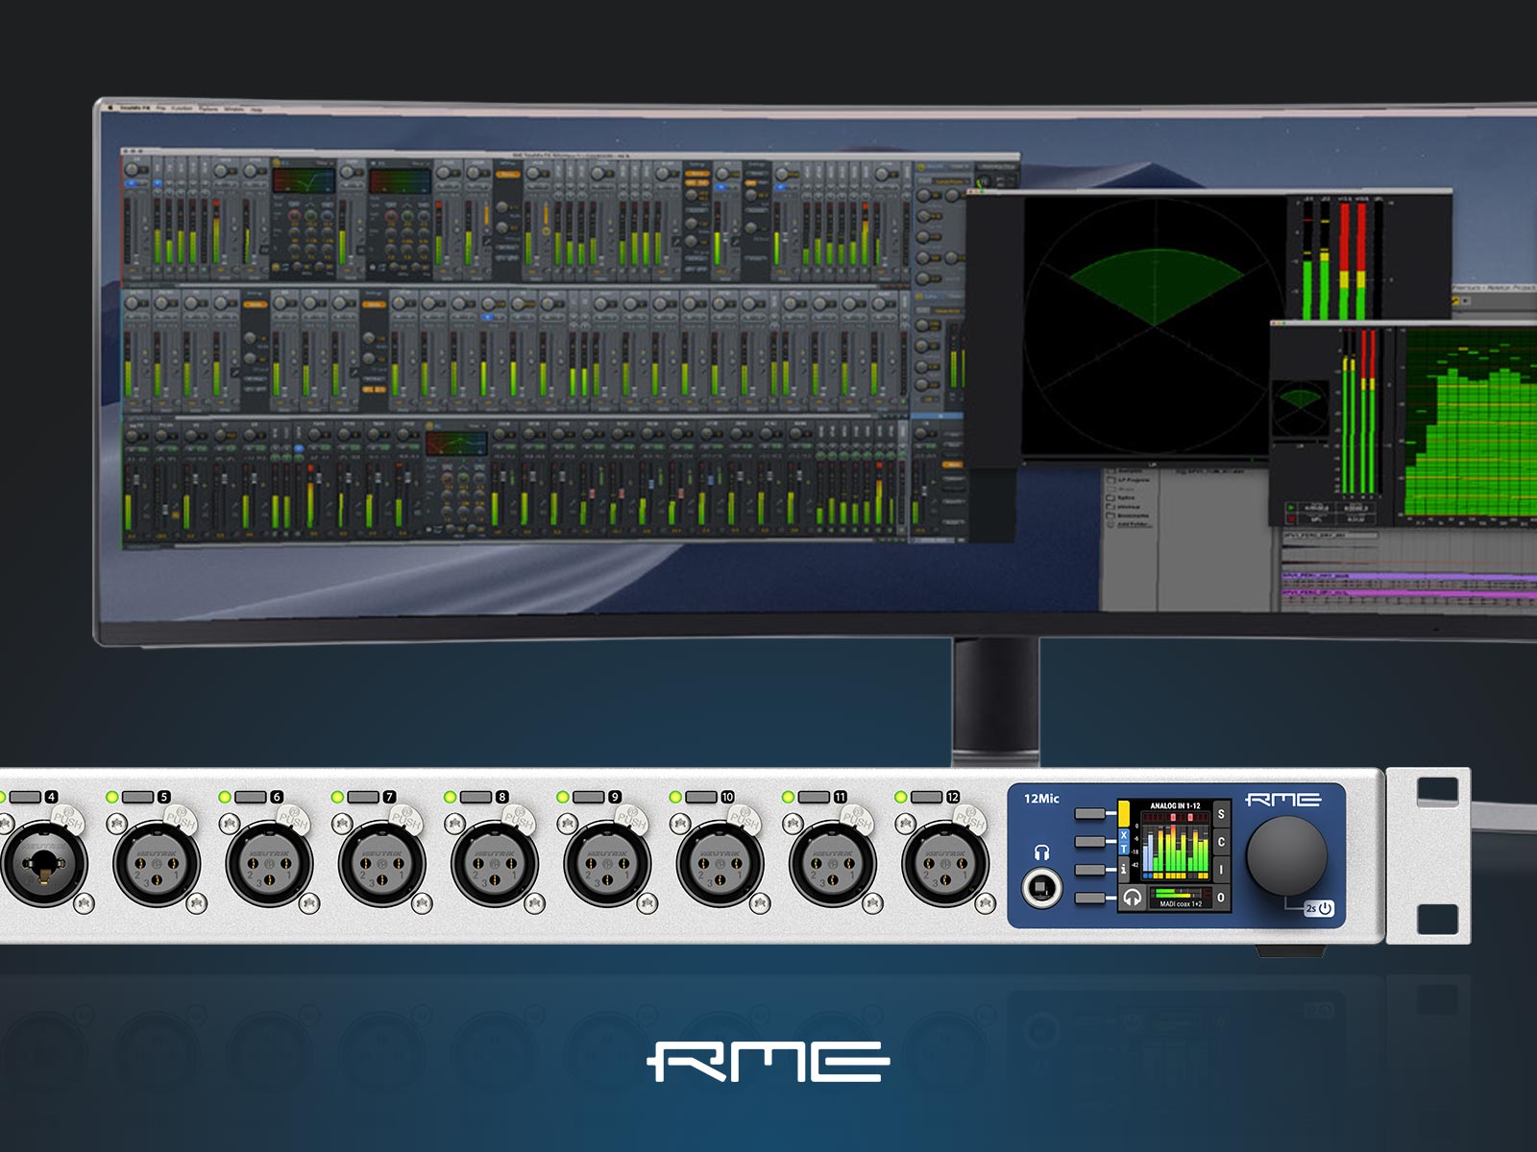This screenshot has height=1152, width=1537.
Task: Click the first EQ curve display in TotalMix
Action: point(304,181)
